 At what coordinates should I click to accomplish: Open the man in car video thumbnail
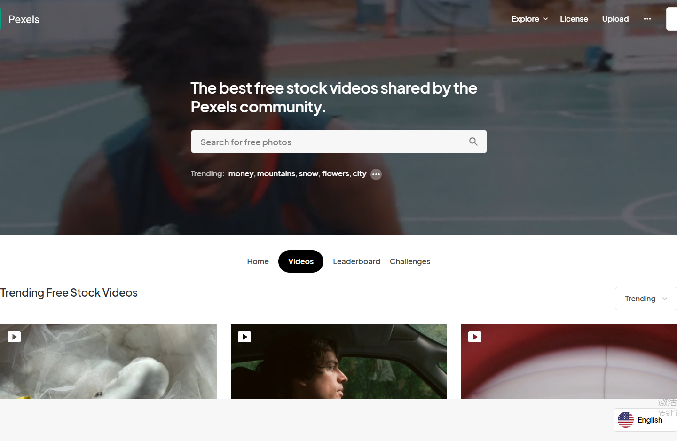click(339, 362)
